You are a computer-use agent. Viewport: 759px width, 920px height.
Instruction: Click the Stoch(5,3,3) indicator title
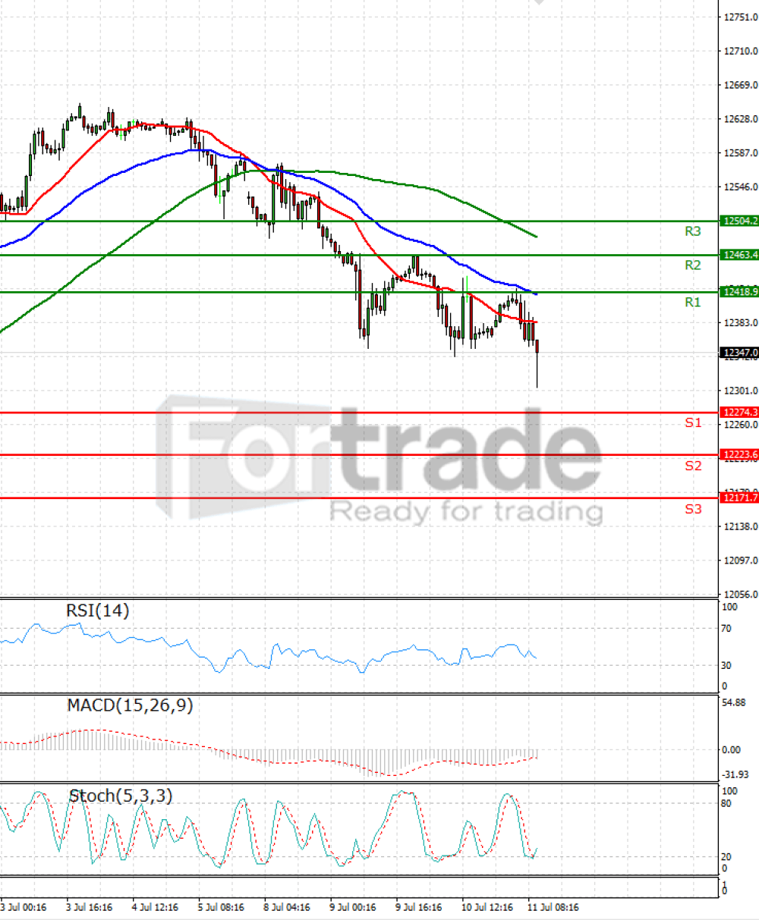tap(121, 796)
